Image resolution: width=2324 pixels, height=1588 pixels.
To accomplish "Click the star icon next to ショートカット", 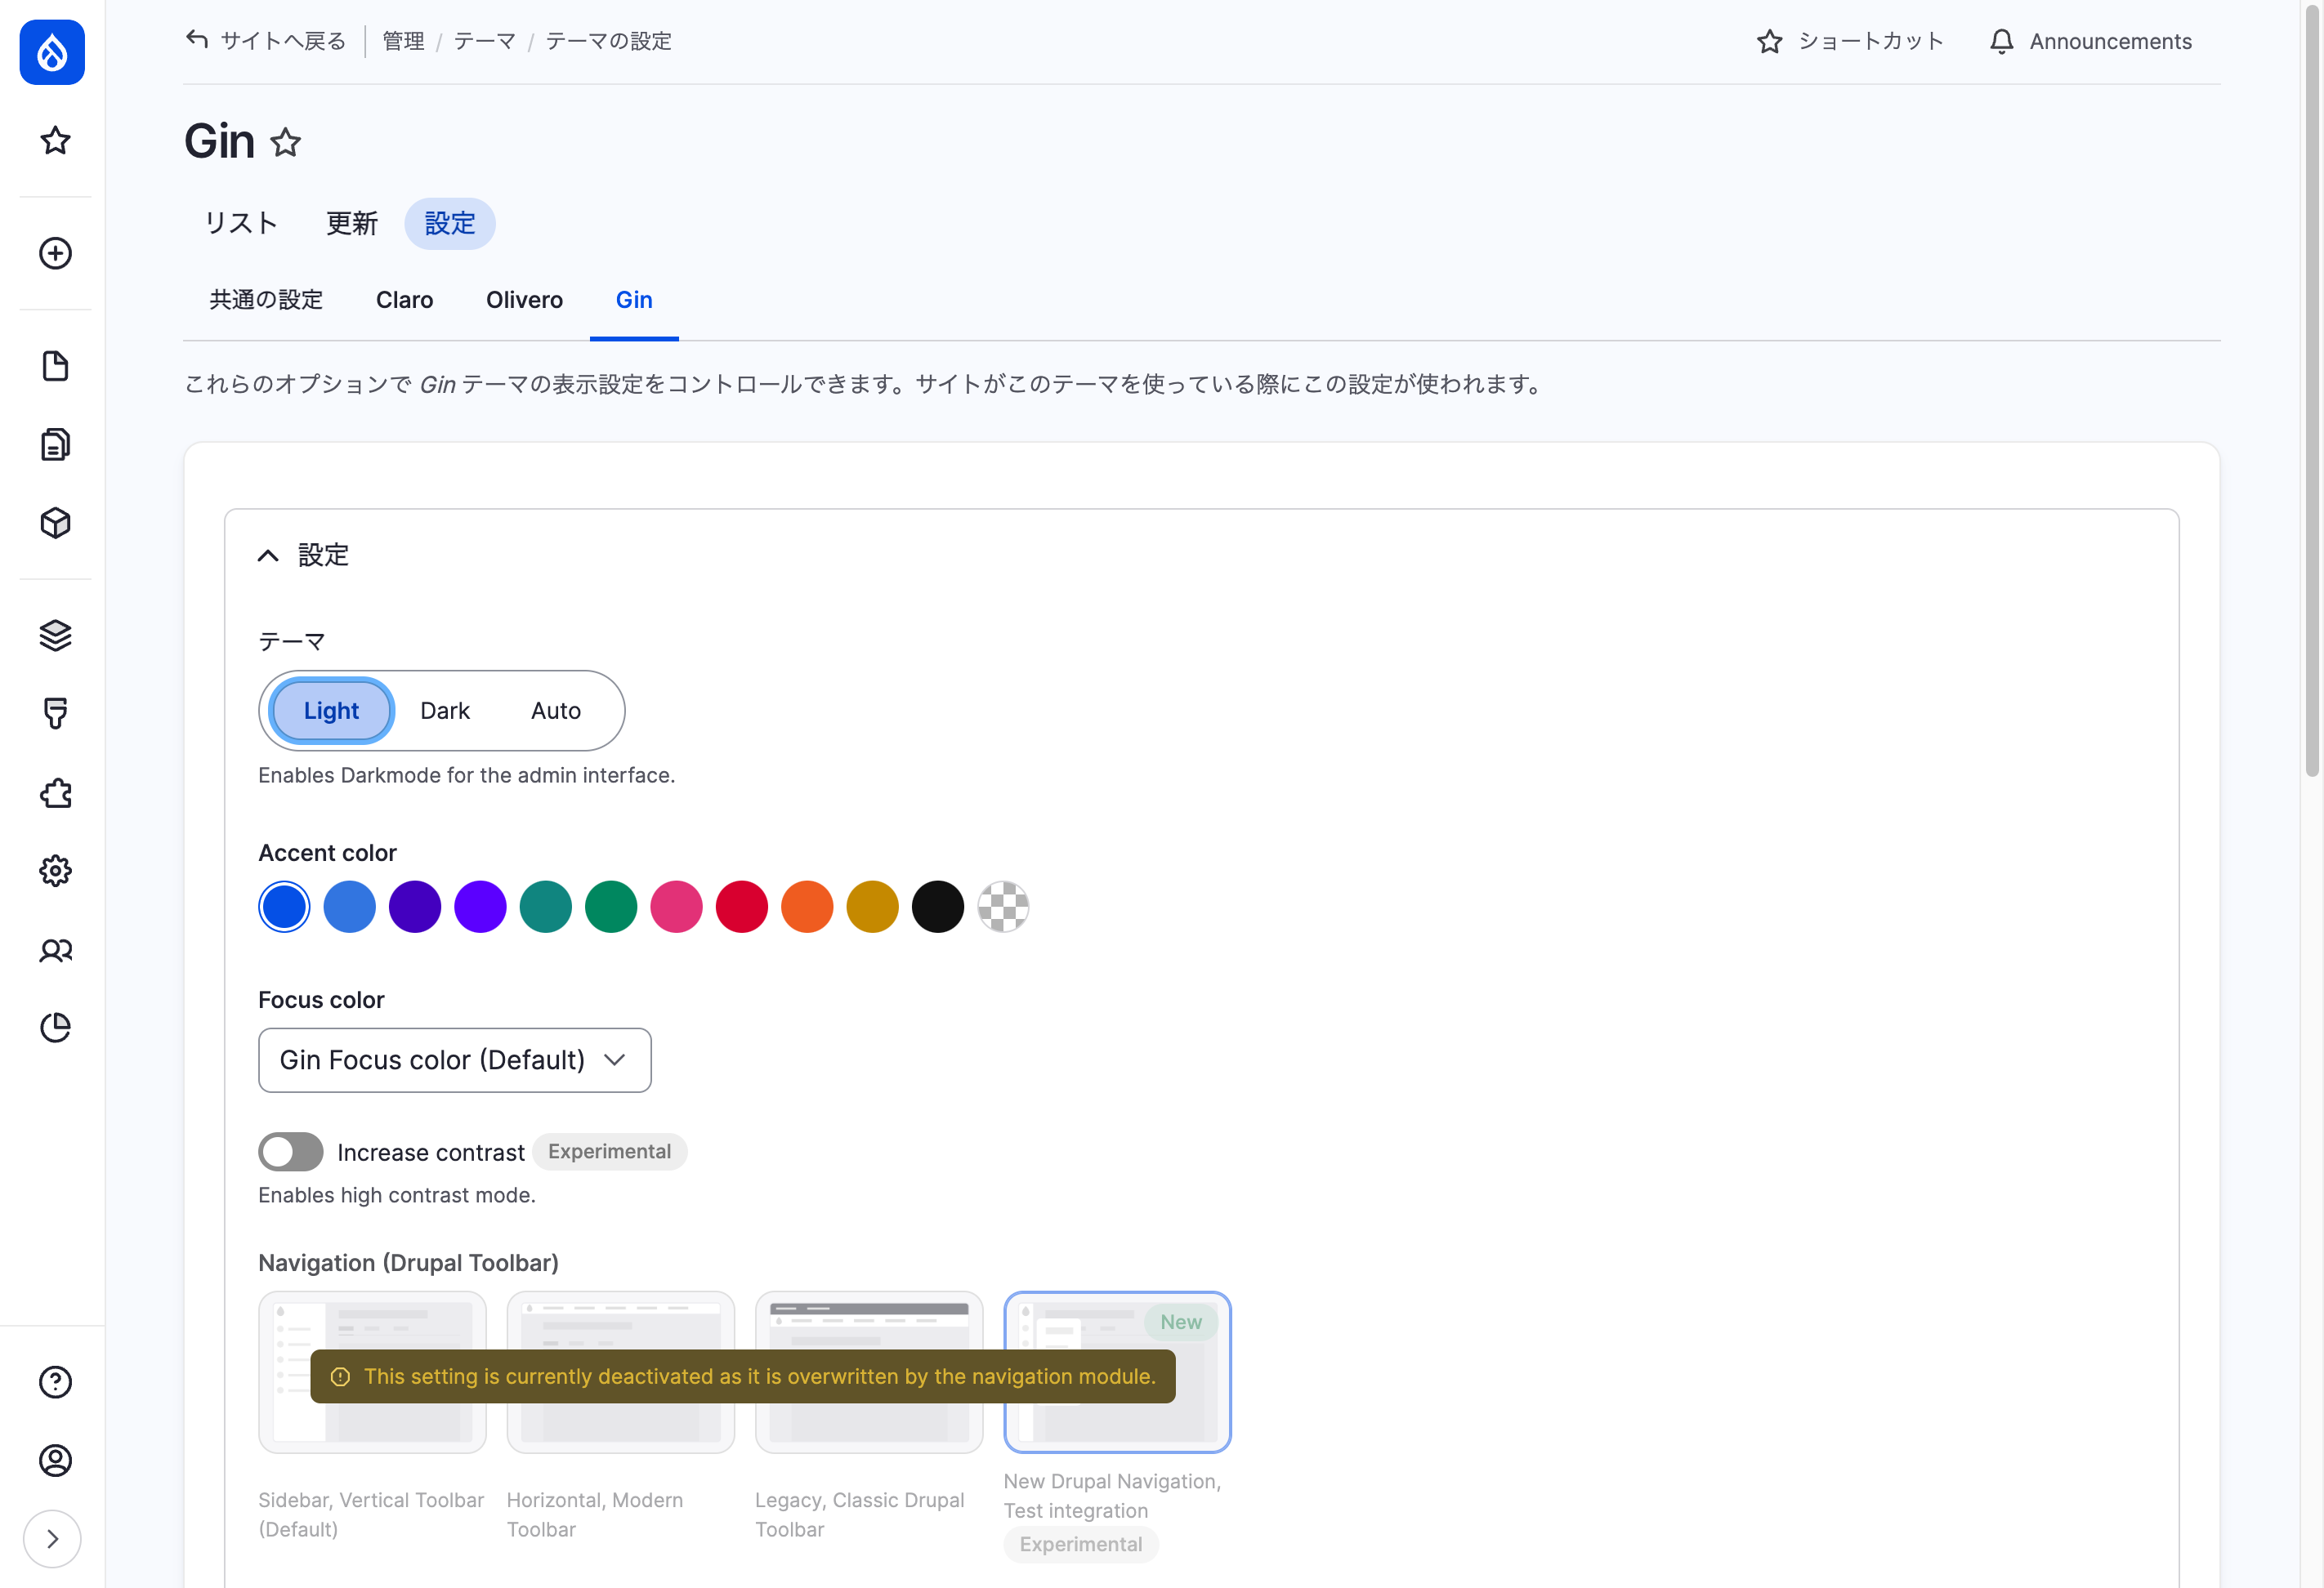I will [1770, 41].
